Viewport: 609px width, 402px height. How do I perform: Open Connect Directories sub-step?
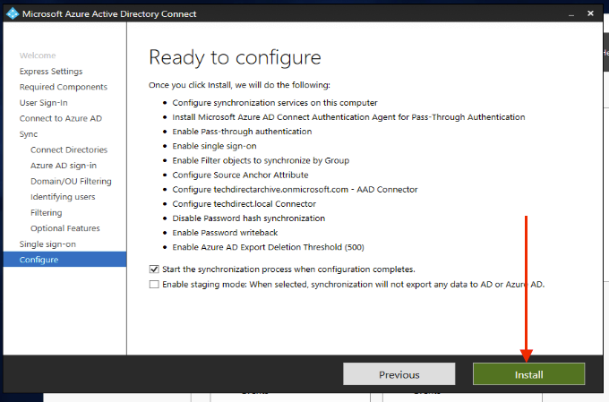pos(69,150)
